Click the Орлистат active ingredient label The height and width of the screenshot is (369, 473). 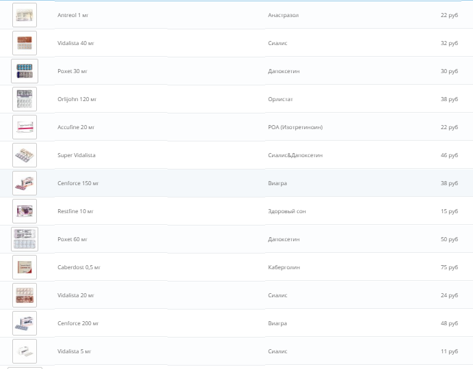click(x=280, y=99)
